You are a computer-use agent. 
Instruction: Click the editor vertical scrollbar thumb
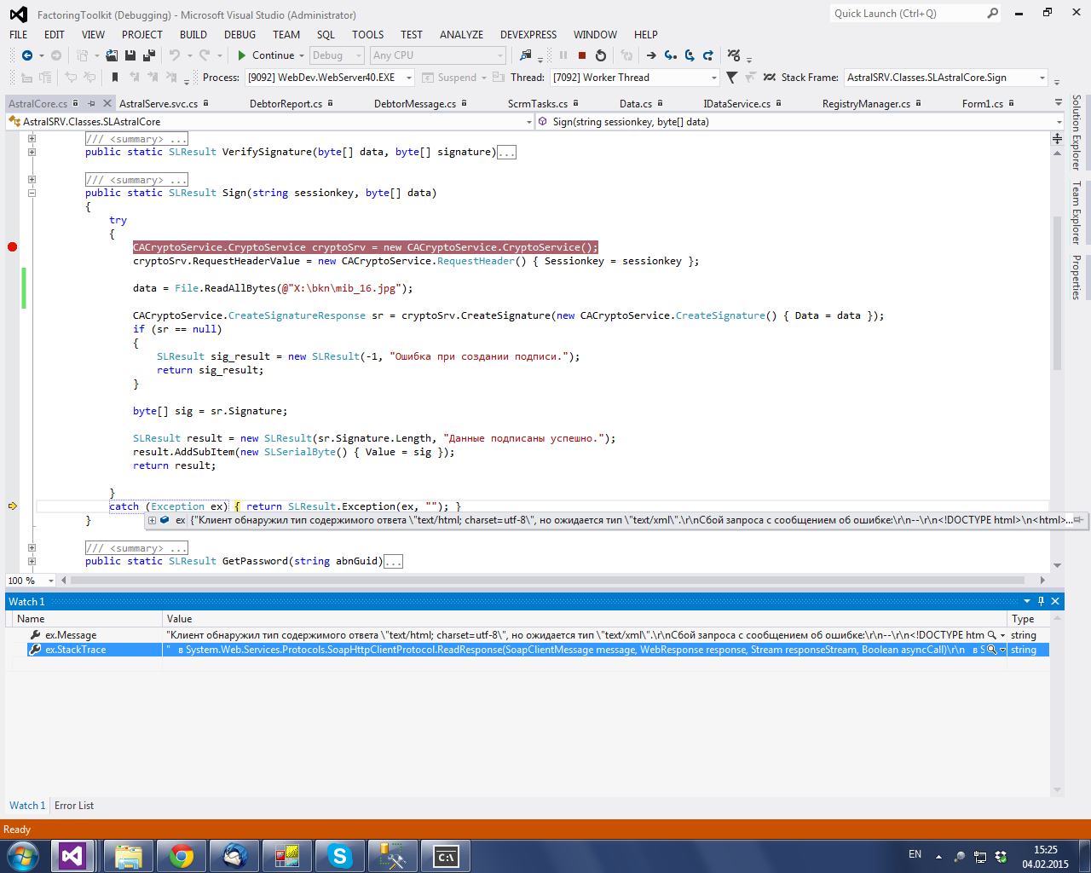[x=1057, y=292]
